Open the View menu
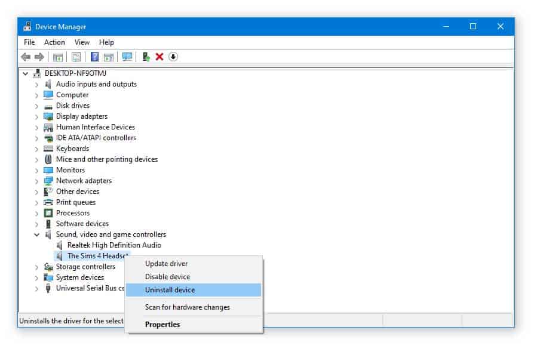The width and height of the screenshot is (534, 349). click(x=82, y=42)
